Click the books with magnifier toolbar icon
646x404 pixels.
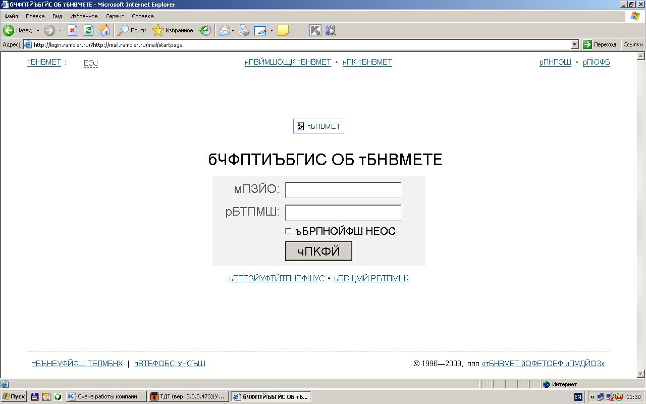pyautogui.click(x=330, y=30)
